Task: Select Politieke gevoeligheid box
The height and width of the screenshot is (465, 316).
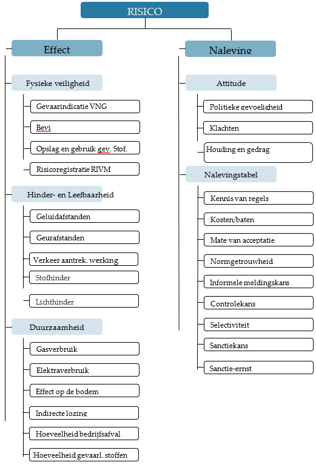Action: (258, 107)
